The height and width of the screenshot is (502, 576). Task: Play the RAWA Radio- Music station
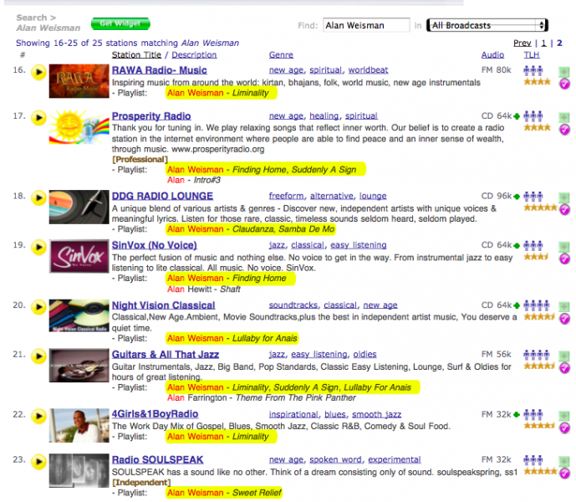pyautogui.click(x=38, y=72)
